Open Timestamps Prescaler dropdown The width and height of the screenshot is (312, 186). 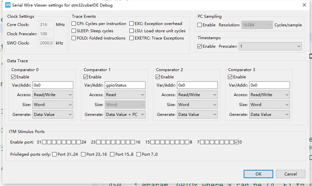tap(270, 46)
